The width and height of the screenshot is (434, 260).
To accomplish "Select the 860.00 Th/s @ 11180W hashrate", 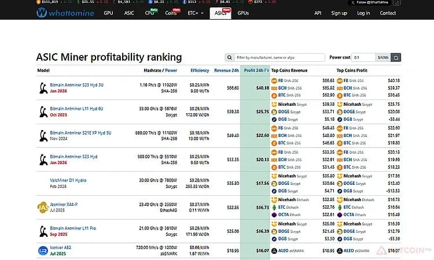I will click(156, 133).
